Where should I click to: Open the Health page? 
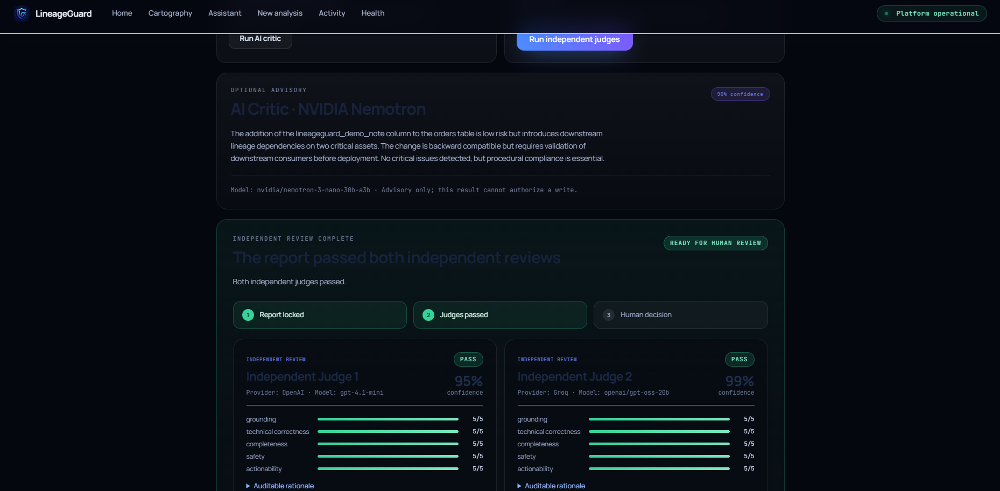[373, 13]
